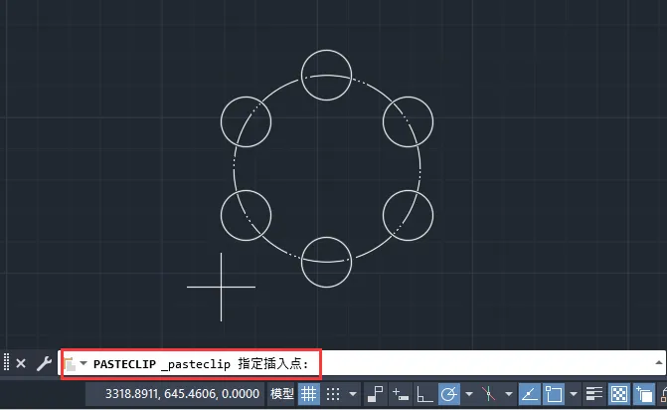Toggle object snap tracking icon
The width and height of the screenshot is (667, 410).
pos(529,394)
